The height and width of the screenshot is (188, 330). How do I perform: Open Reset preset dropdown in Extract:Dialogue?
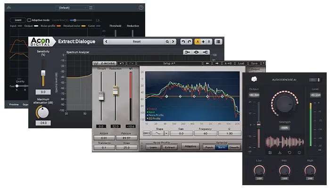coord(137,41)
